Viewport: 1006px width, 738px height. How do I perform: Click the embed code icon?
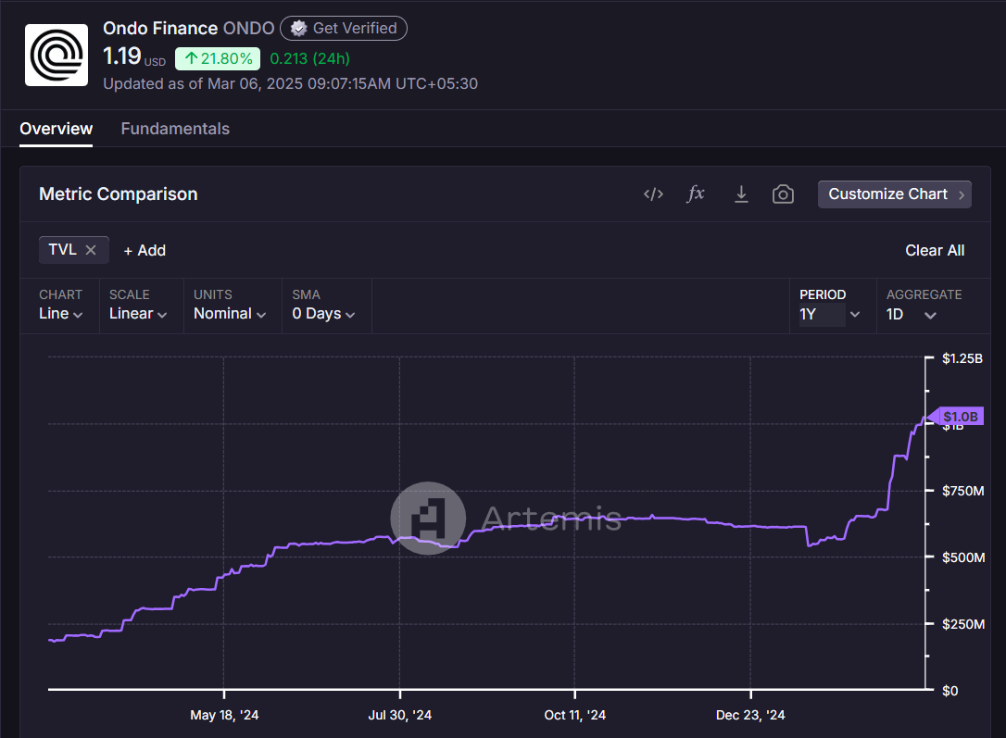click(653, 194)
